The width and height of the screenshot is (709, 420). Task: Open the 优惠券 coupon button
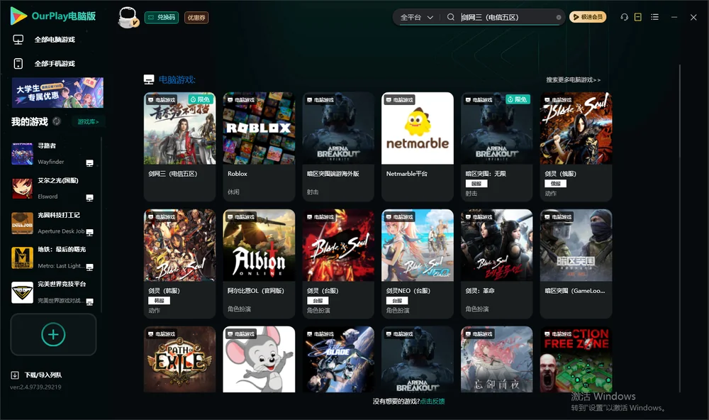pyautogui.click(x=196, y=18)
